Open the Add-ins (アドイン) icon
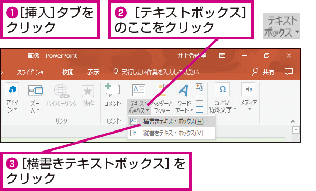The image size is (316, 191). pos(12,89)
